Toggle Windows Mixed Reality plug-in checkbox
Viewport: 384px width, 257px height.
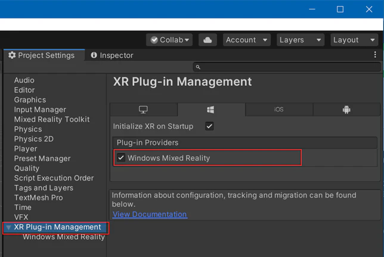coord(121,157)
